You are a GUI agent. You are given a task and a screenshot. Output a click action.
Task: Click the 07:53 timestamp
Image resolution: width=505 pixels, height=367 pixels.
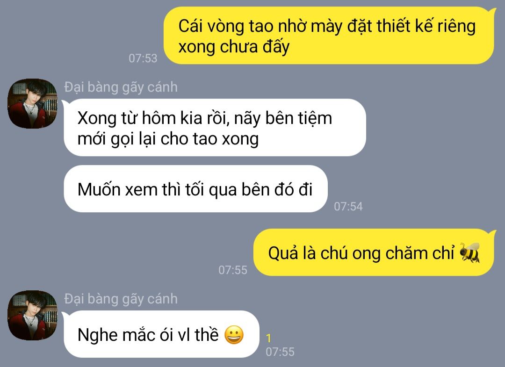(x=143, y=58)
